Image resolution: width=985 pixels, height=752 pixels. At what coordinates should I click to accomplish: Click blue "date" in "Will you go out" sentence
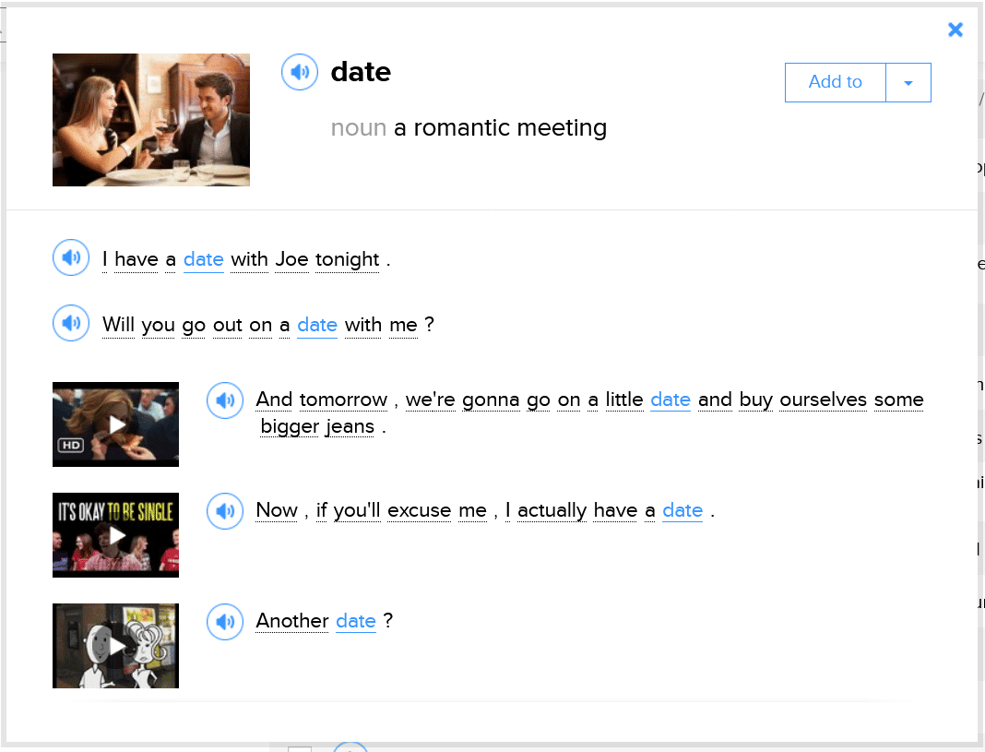coord(317,325)
